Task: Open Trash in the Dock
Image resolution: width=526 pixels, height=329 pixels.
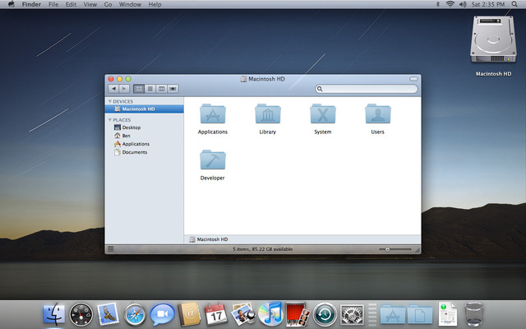Action: (x=475, y=313)
